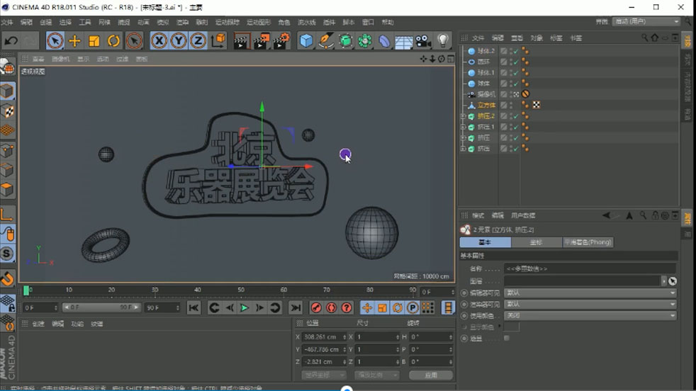Click the layer picker arrow icon
696x391 pixels.
pyautogui.click(x=673, y=281)
